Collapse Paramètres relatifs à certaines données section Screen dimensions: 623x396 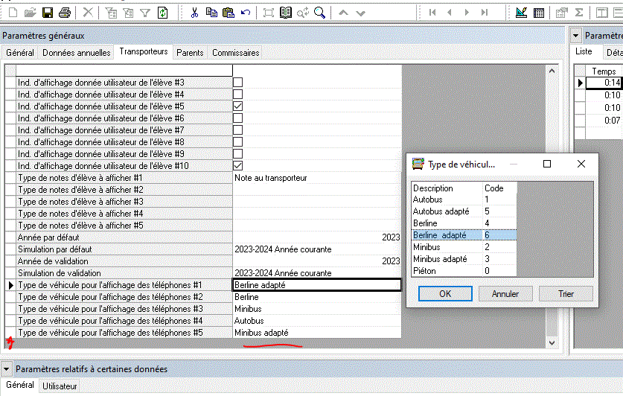(7, 369)
